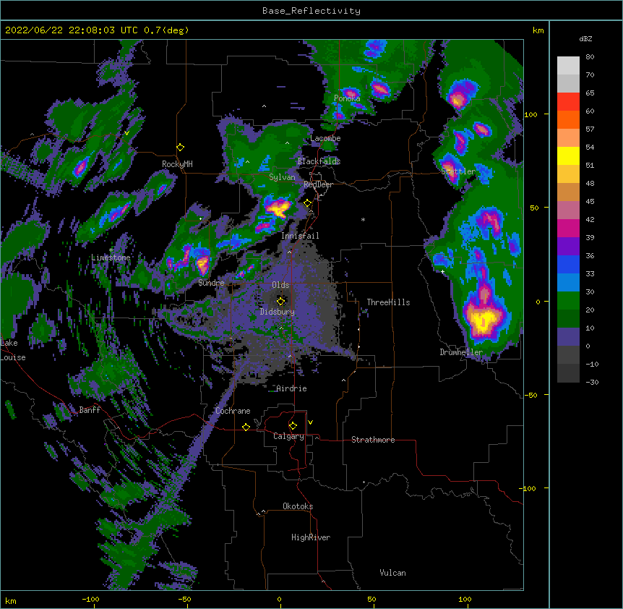
Task: Click the km unit label at bottom left
Action: (11, 601)
